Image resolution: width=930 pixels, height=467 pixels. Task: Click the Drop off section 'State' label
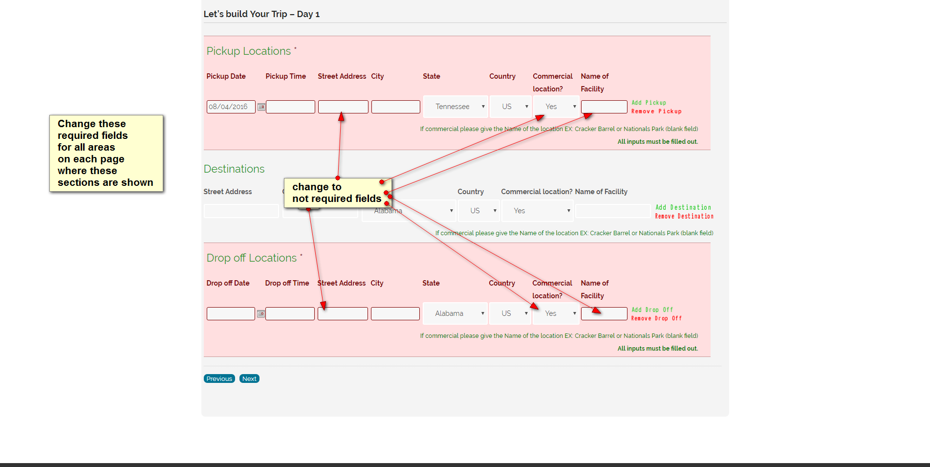click(x=431, y=283)
